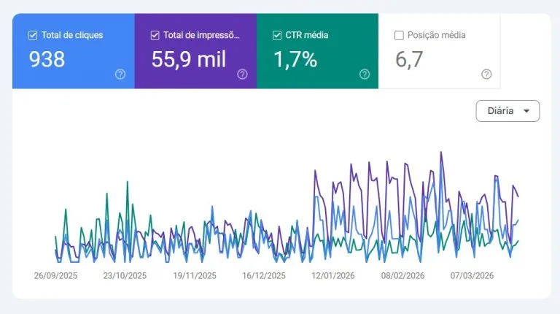Click the 16/12/2025 date axis label
This screenshot has height=314, width=560.
click(x=264, y=276)
